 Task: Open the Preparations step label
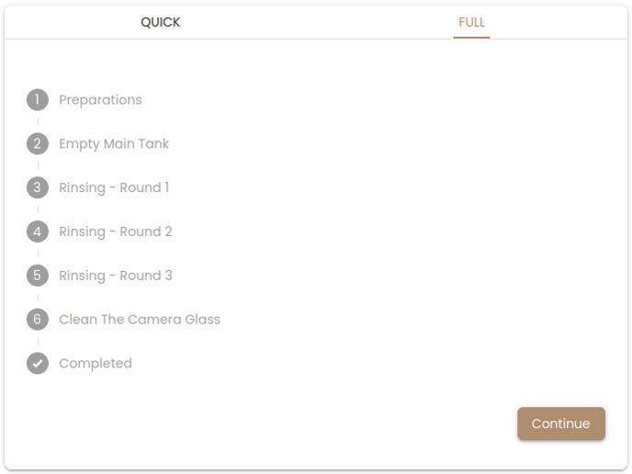[100, 99]
